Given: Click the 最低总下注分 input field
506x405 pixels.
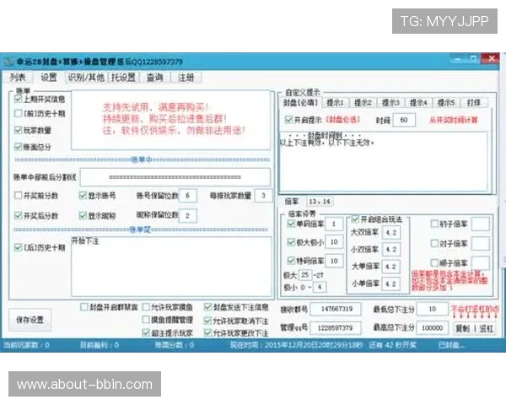Looking at the screenshot, I should (433, 309).
